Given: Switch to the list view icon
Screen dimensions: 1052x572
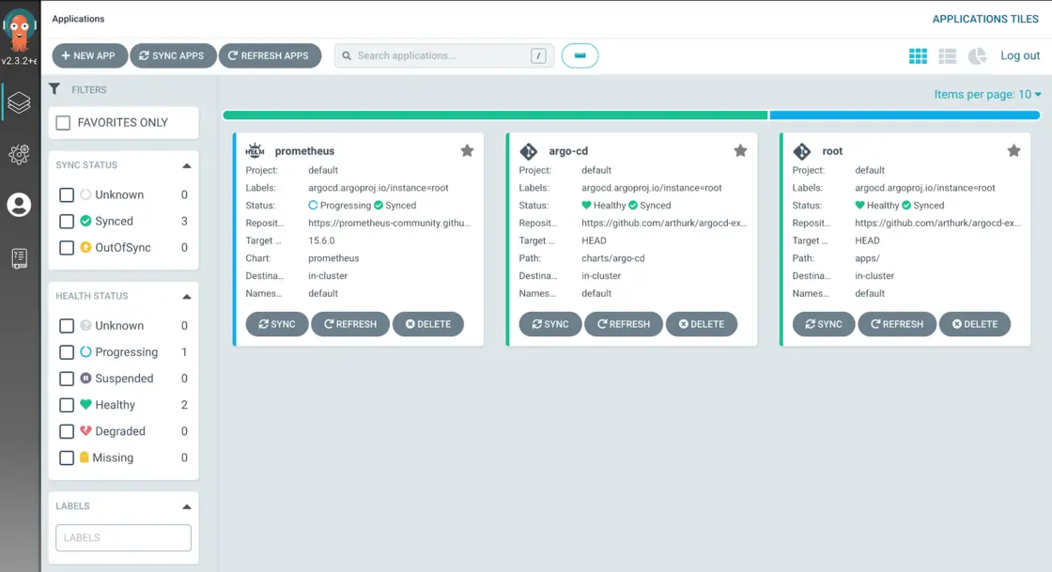Looking at the screenshot, I should point(947,56).
